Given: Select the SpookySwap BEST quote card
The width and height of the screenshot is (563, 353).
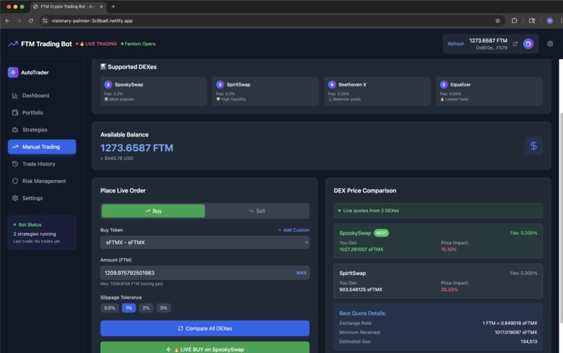Looking at the screenshot, I should point(438,241).
